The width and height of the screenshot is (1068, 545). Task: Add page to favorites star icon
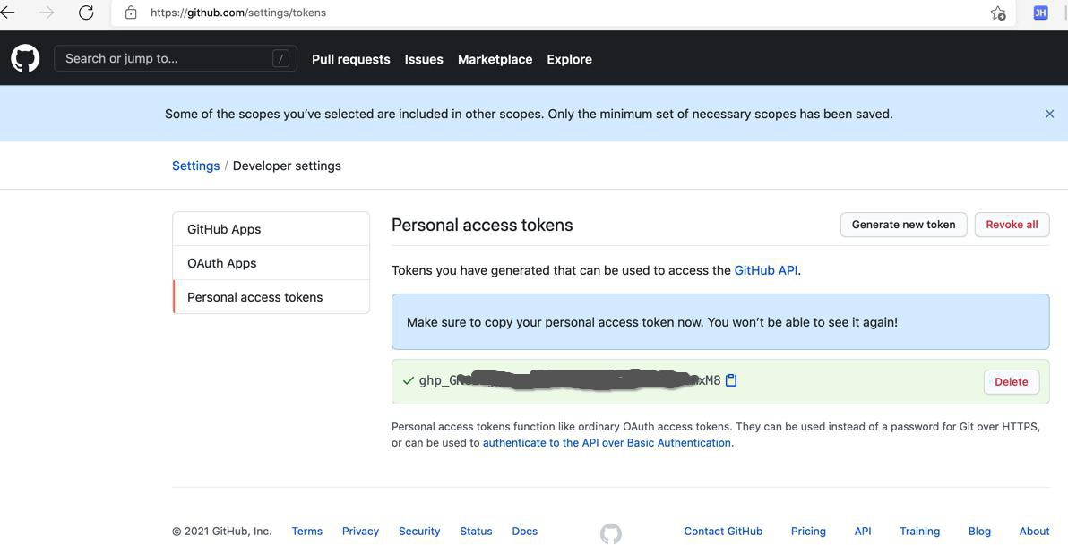[998, 13]
